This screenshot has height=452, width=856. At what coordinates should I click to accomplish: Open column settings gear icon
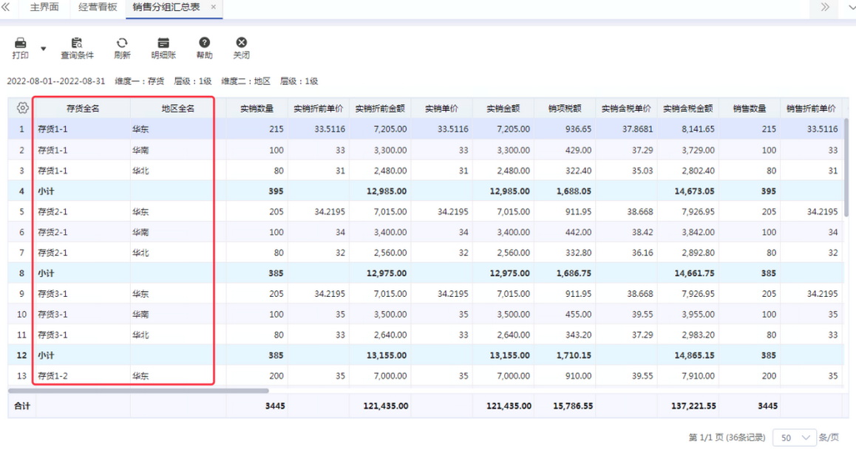tap(22, 108)
